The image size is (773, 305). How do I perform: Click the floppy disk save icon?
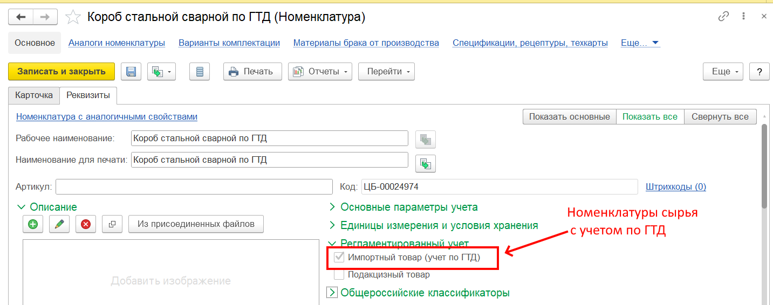point(131,72)
